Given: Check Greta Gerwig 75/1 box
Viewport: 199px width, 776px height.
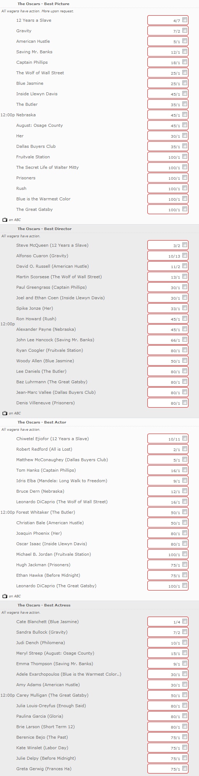Looking at the screenshot, I should (x=185, y=769).
